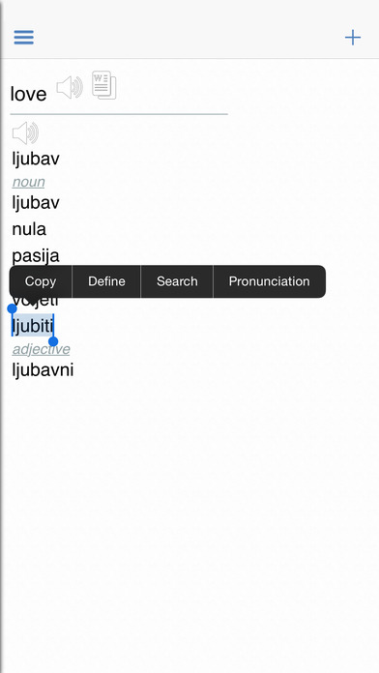Tap the adjective part-of-speech link
The image size is (379, 673).
click(41, 349)
